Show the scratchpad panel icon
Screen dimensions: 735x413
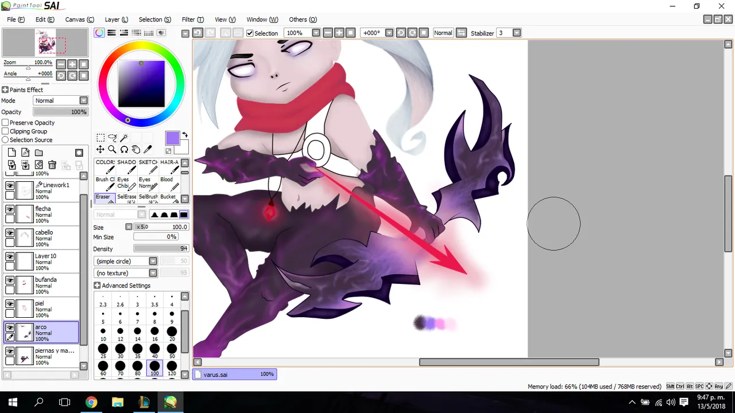161,33
